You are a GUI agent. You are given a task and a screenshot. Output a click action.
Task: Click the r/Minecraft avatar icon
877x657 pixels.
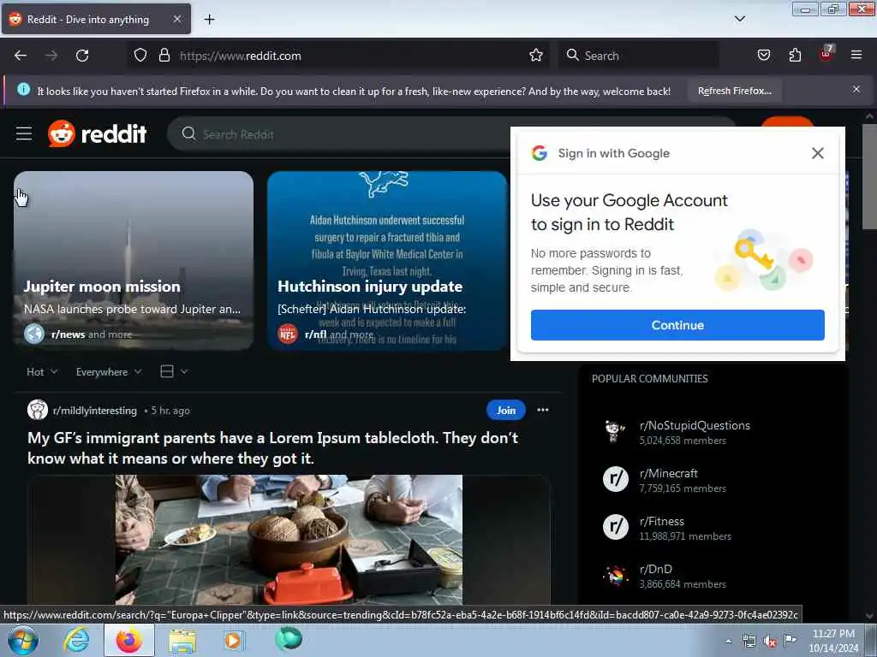coord(615,479)
